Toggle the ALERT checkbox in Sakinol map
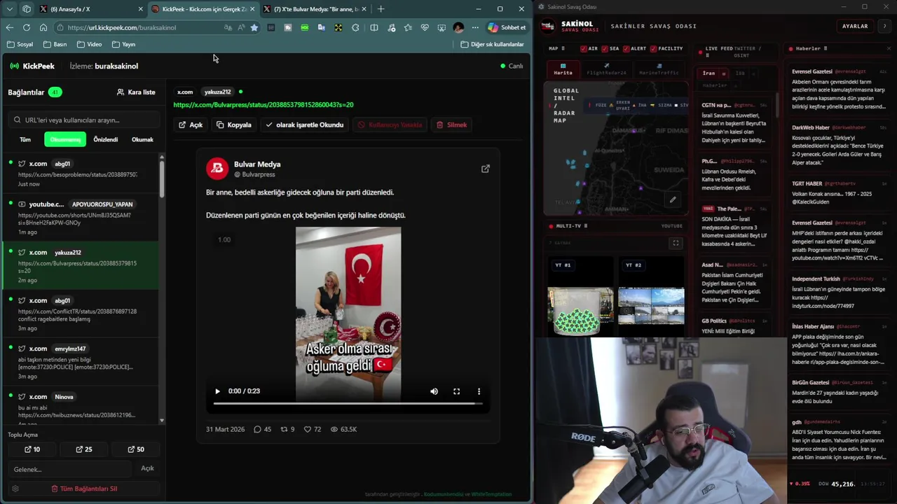Screen dimensions: 897x504 pyautogui.click(x=626, y=49)
